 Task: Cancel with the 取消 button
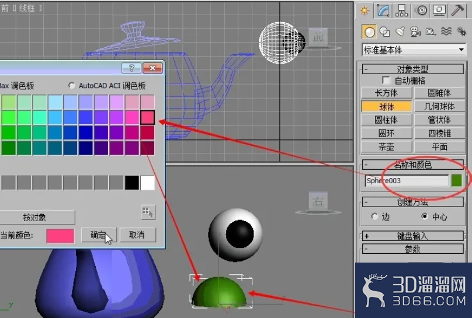[137, 235]
